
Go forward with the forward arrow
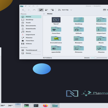[x=29, y=10]
